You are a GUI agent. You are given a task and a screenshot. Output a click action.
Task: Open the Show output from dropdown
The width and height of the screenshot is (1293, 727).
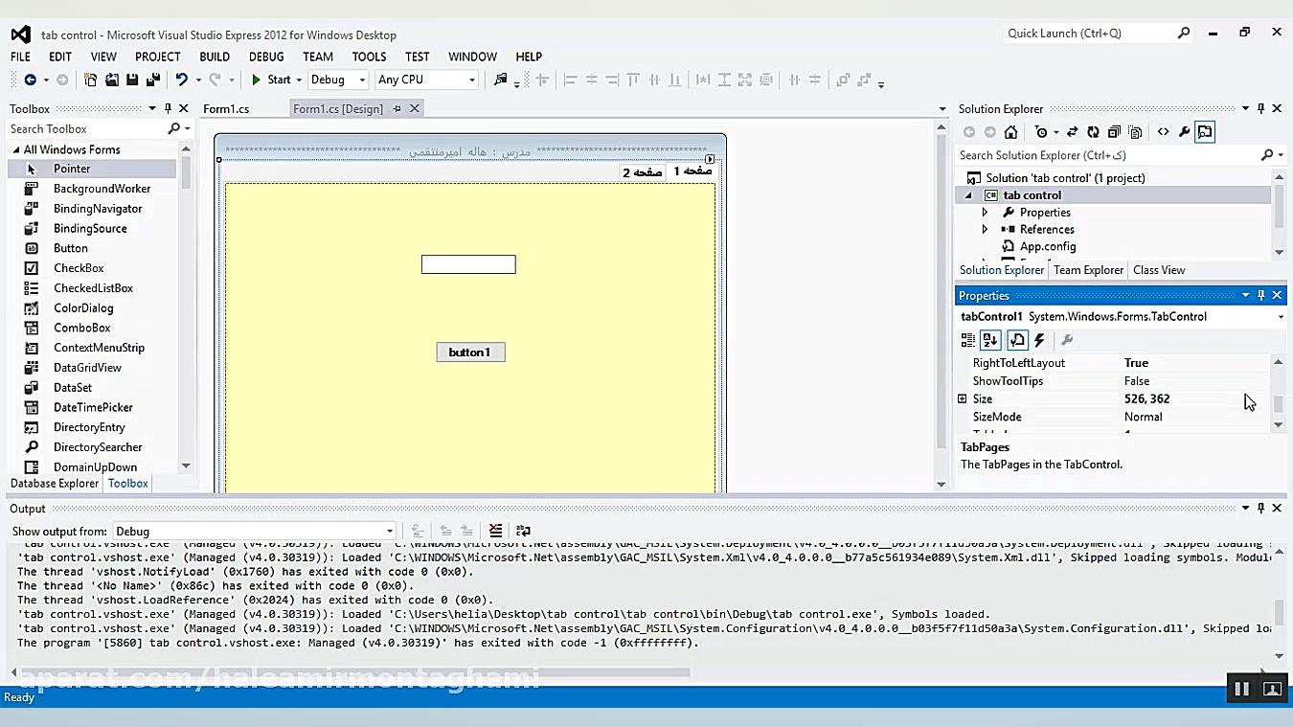pos(254,532)
